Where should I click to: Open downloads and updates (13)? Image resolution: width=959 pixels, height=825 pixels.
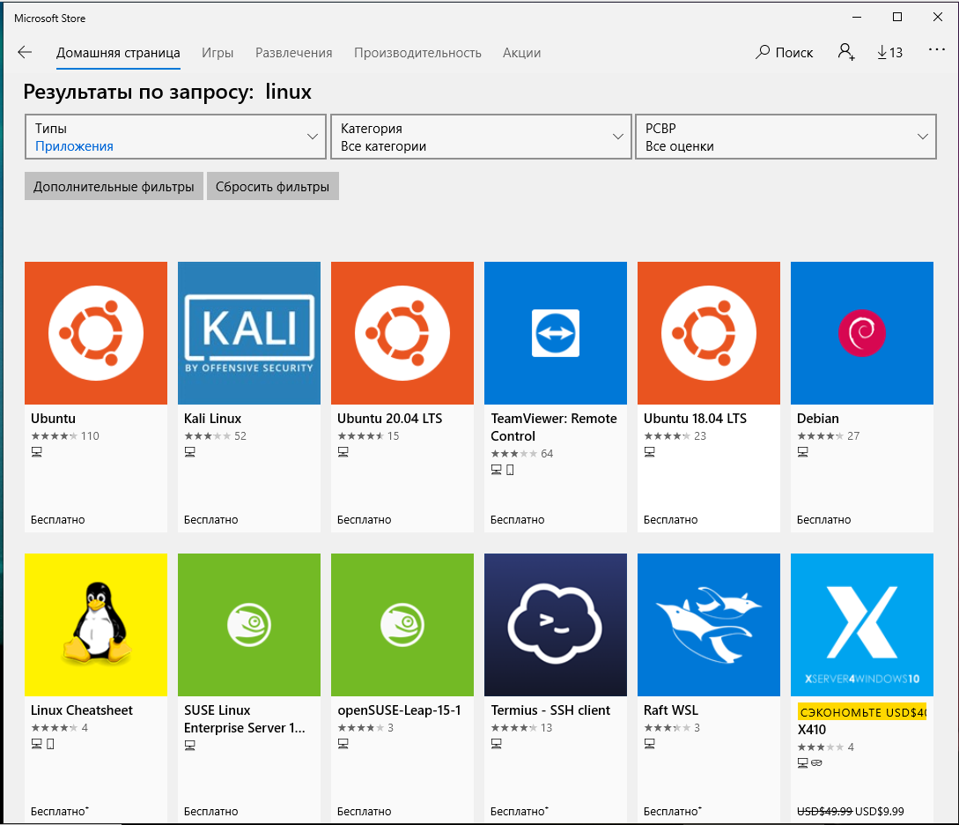890,53
